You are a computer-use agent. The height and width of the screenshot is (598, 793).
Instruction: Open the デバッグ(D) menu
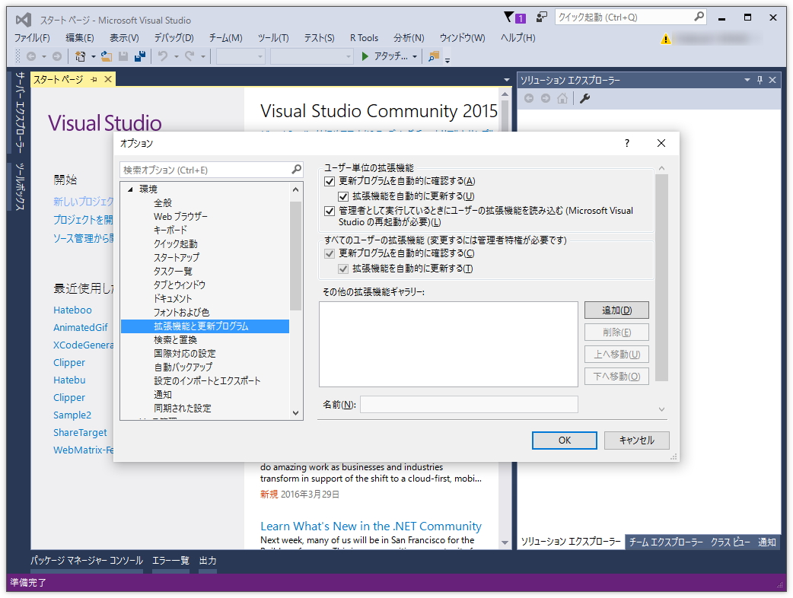(174, 38)
